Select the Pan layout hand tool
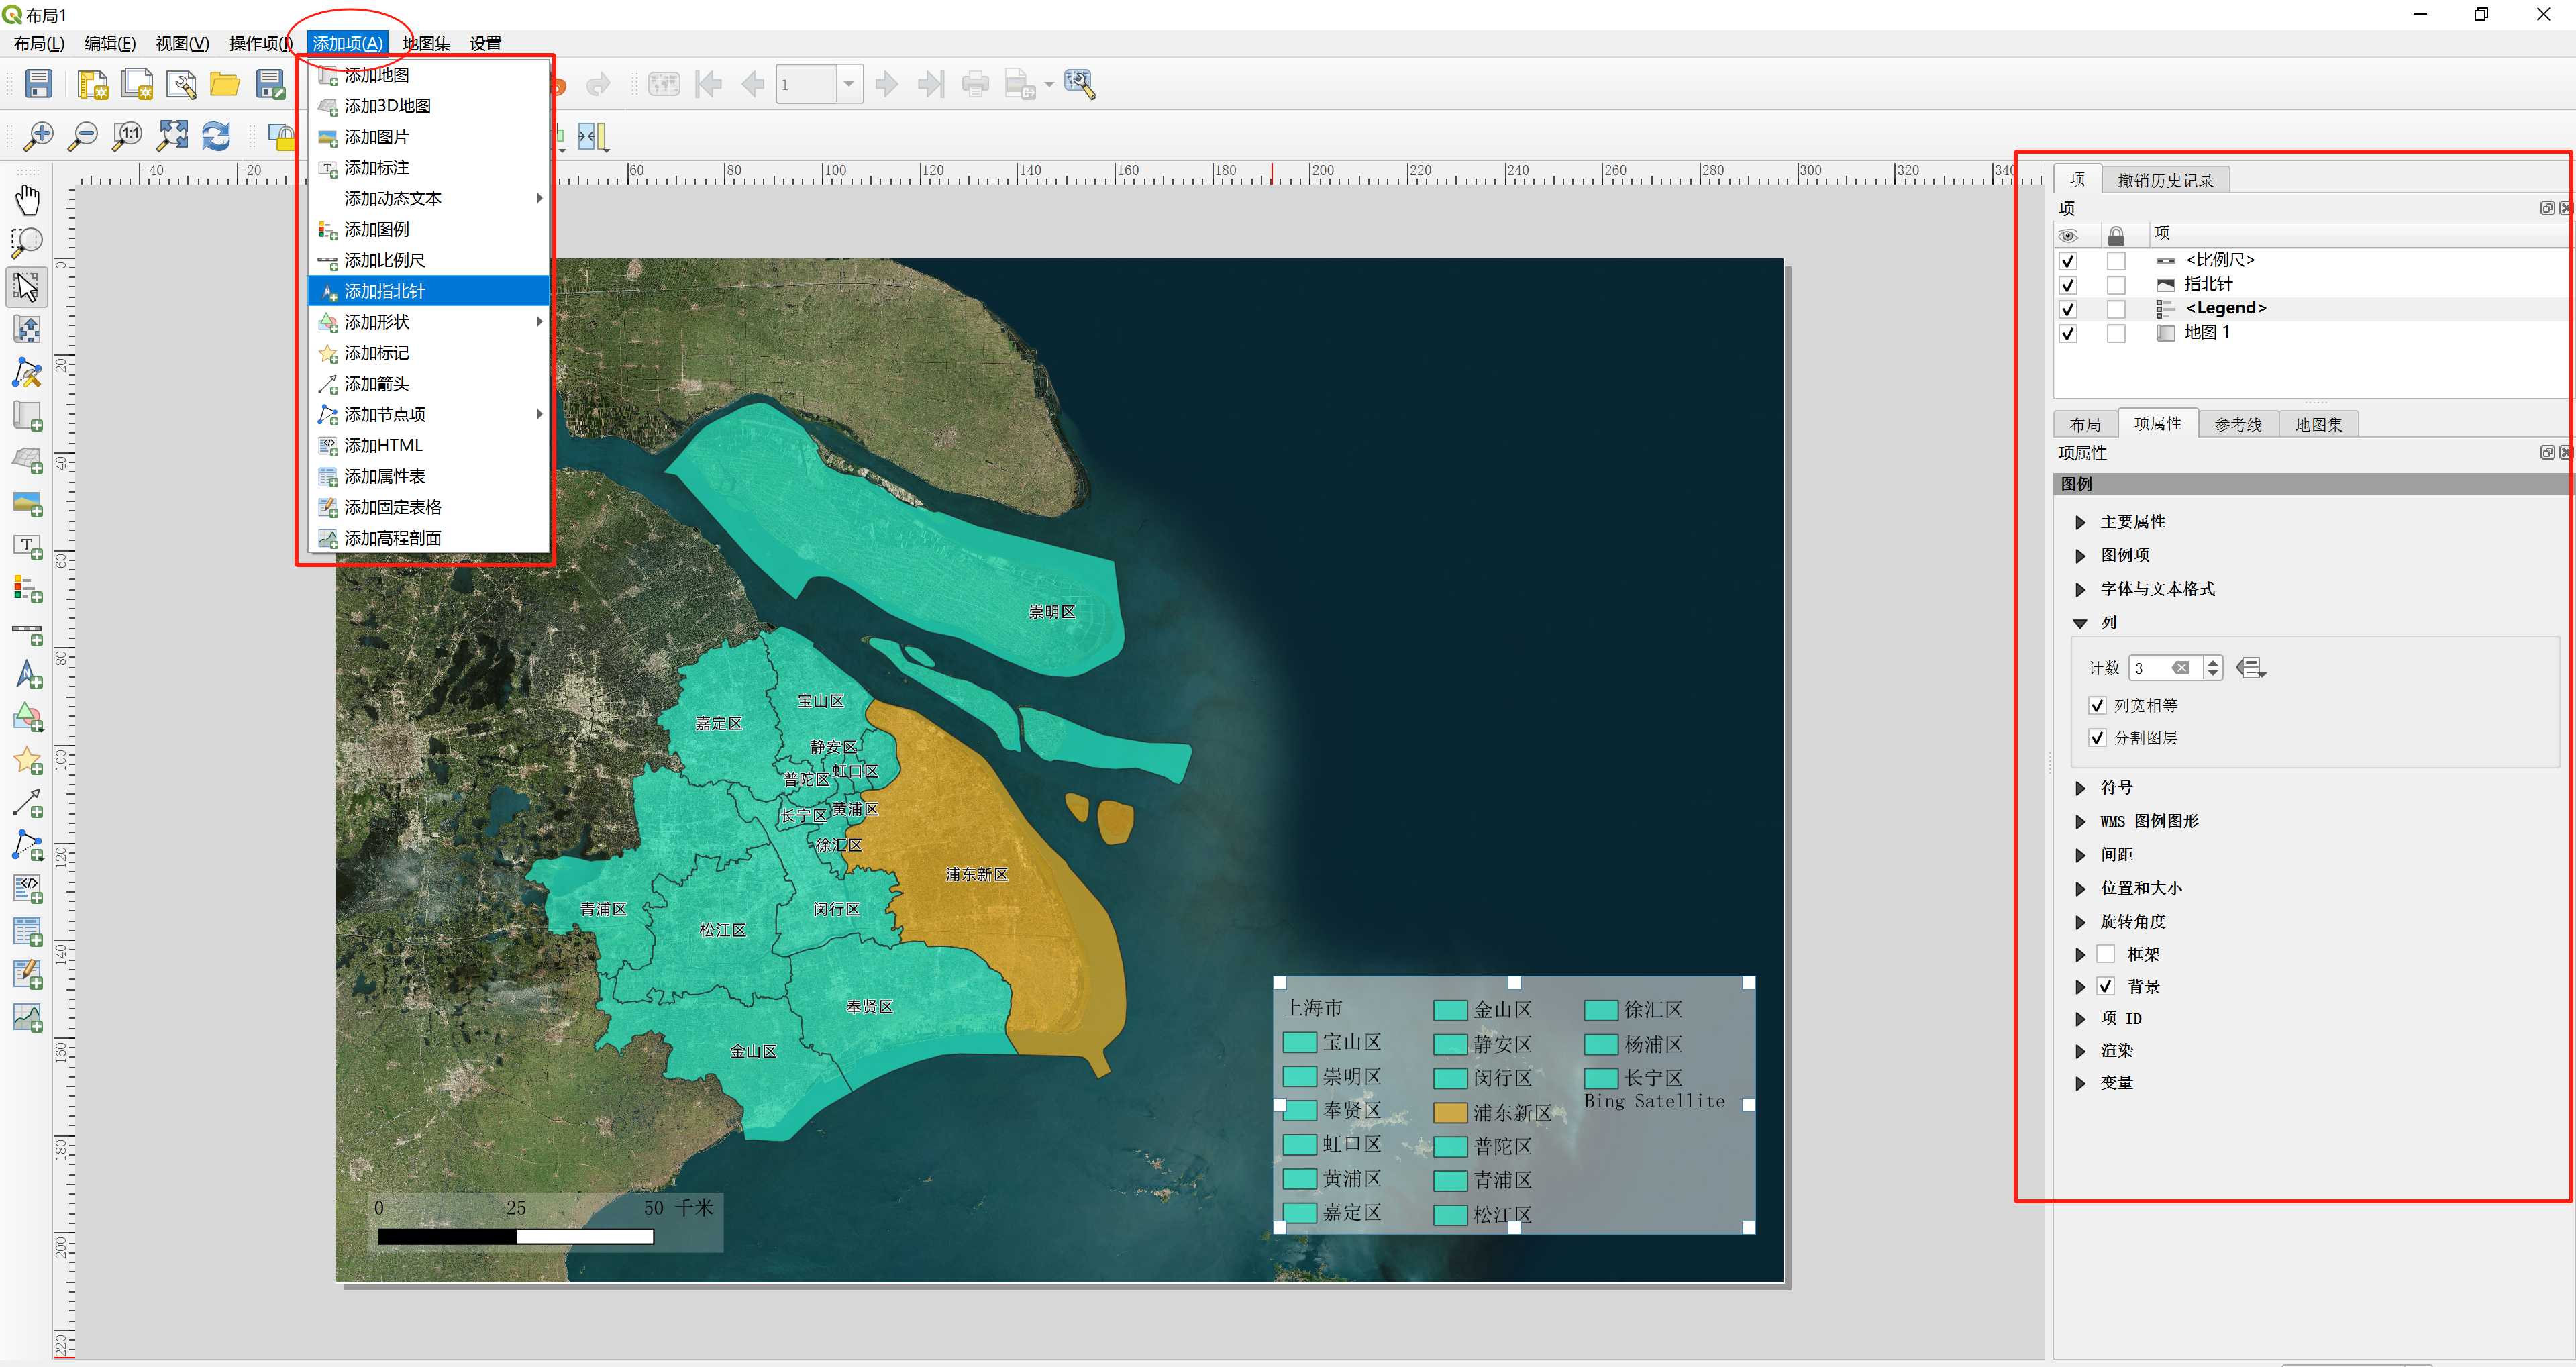2576x1367 pixels. point(28,199)
